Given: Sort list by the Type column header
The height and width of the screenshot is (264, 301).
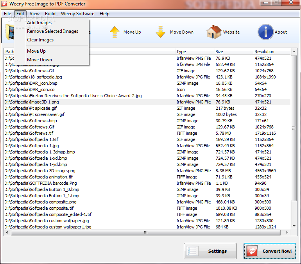Looking at the screenshot, I should 195,52.
